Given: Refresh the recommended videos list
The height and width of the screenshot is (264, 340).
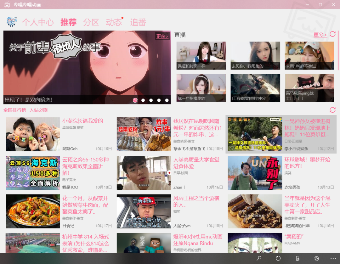Looking at the screenshot, I should coord(333,110).
